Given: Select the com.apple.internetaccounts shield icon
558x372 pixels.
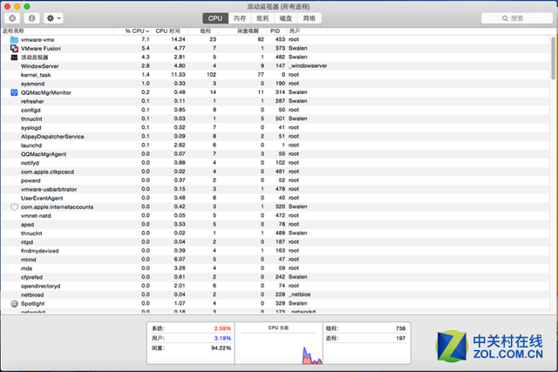Looking at the screenshot, I should (14, 207).
